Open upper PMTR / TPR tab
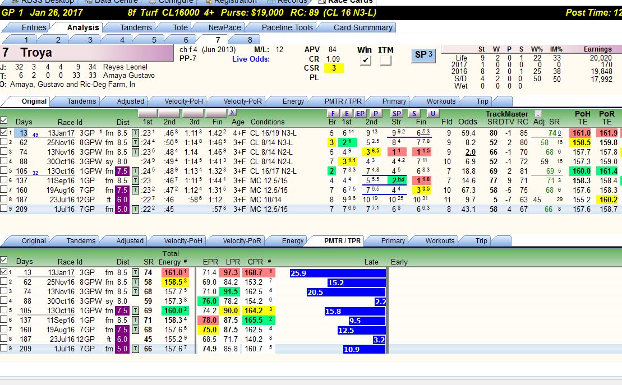 343,101
